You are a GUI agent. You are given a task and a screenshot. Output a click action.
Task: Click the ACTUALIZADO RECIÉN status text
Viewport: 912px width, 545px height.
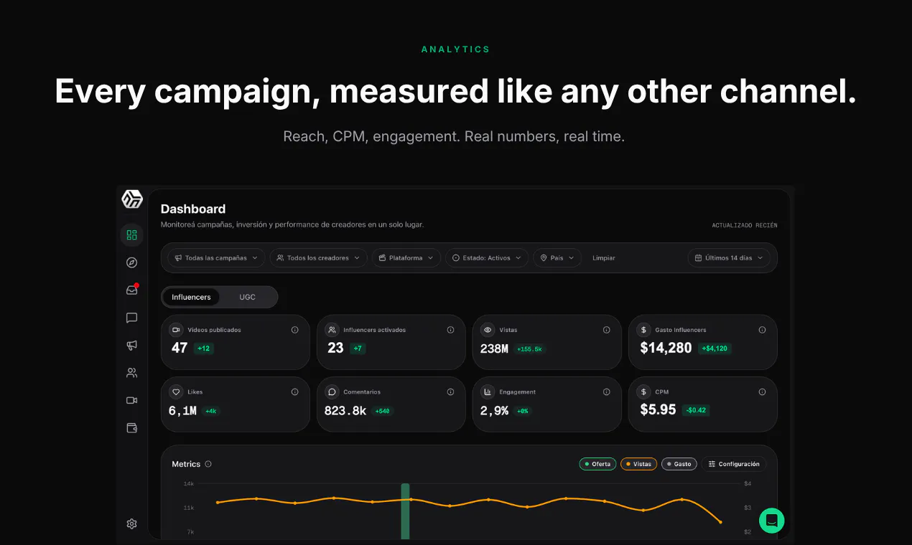click(745, 225)
